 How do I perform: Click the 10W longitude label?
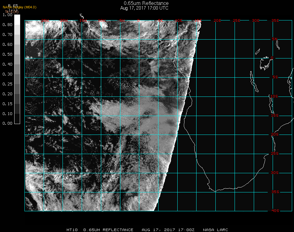(x=102, y=21)
